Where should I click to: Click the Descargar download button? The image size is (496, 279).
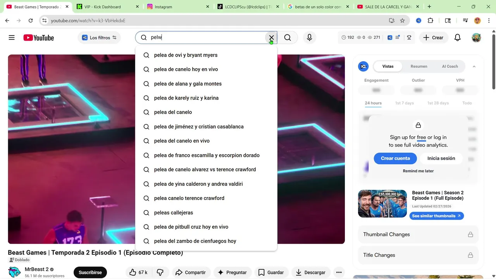(x=311, y=272)
